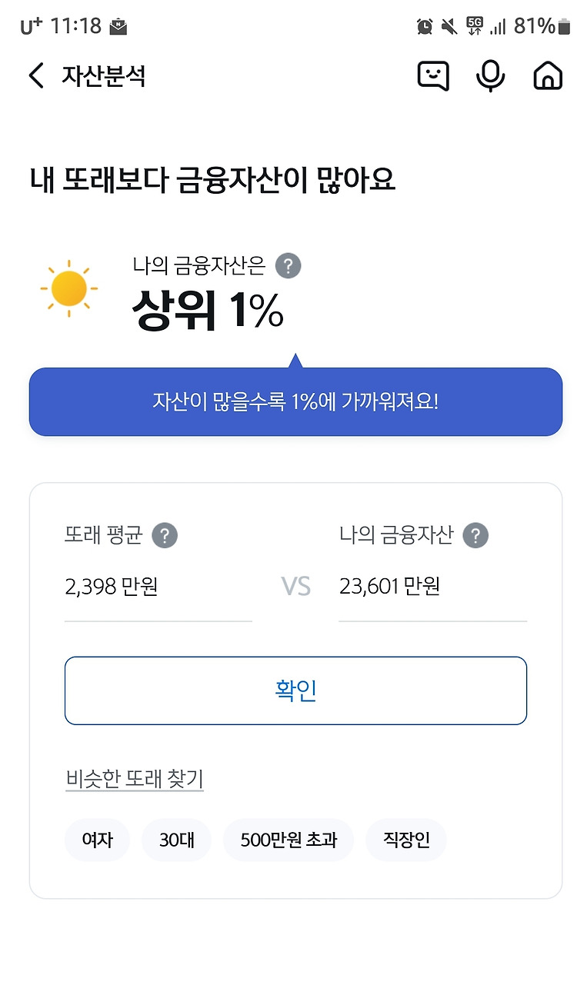
Task: Click the 확인 button
Action: pos(295,690)
